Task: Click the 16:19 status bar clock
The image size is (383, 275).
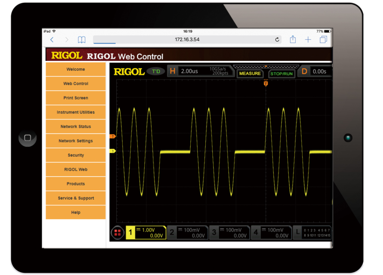Action: point(188,31)
